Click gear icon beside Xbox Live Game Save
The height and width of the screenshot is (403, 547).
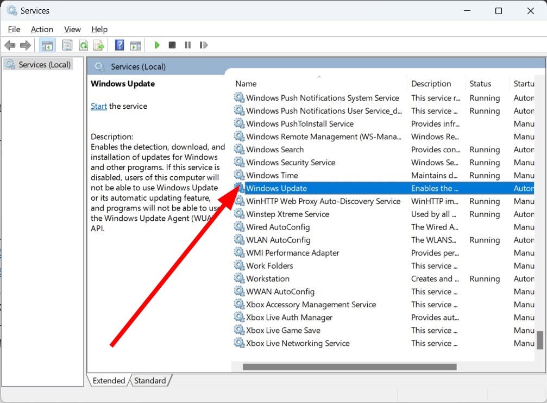239,330
